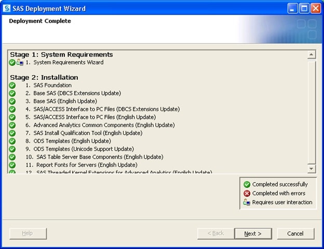Click green check beside Report Fonts for Servers

[12, 165]
